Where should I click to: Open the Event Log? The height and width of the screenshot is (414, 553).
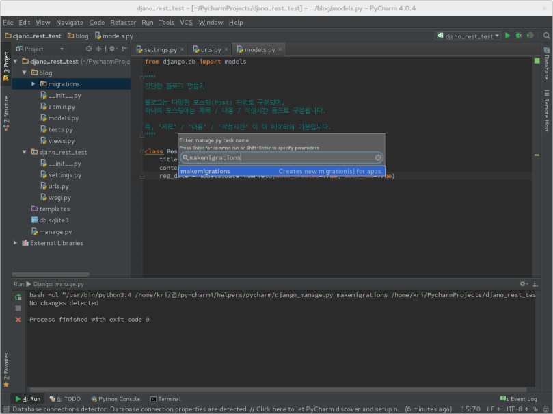pyautogui.click(x=518, y=399)
